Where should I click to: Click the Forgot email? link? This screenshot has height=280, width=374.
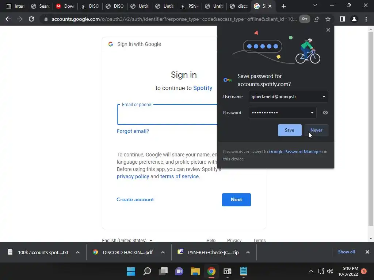pyautogui.click(x=133, y=131)
